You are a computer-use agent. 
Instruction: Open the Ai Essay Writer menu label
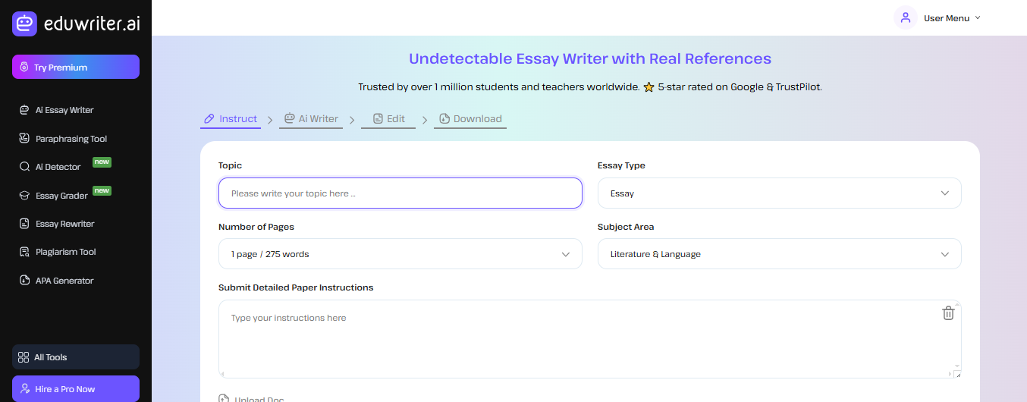(64, 110)
